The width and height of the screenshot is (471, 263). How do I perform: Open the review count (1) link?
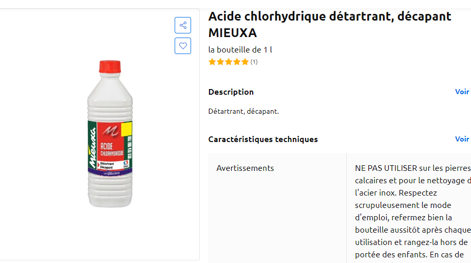tap(254, 62)
